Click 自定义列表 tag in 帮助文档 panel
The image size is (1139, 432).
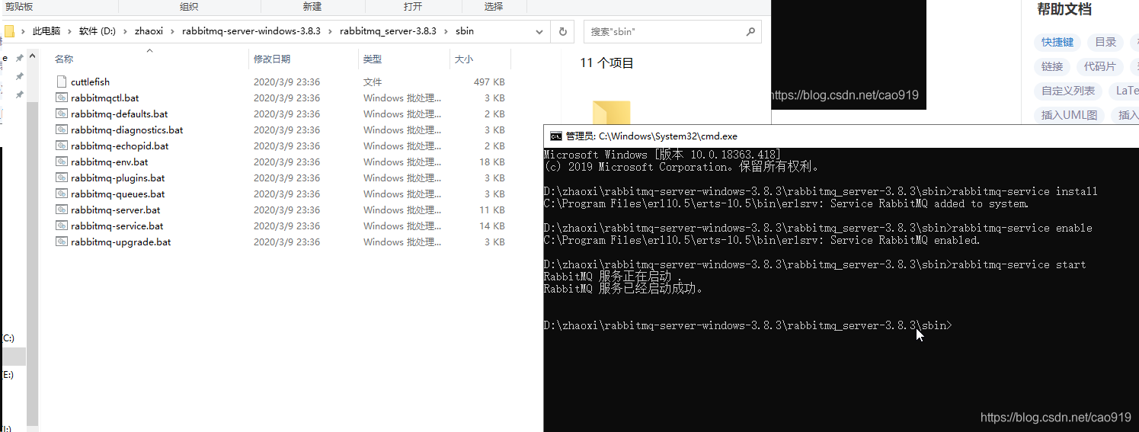1068,91
